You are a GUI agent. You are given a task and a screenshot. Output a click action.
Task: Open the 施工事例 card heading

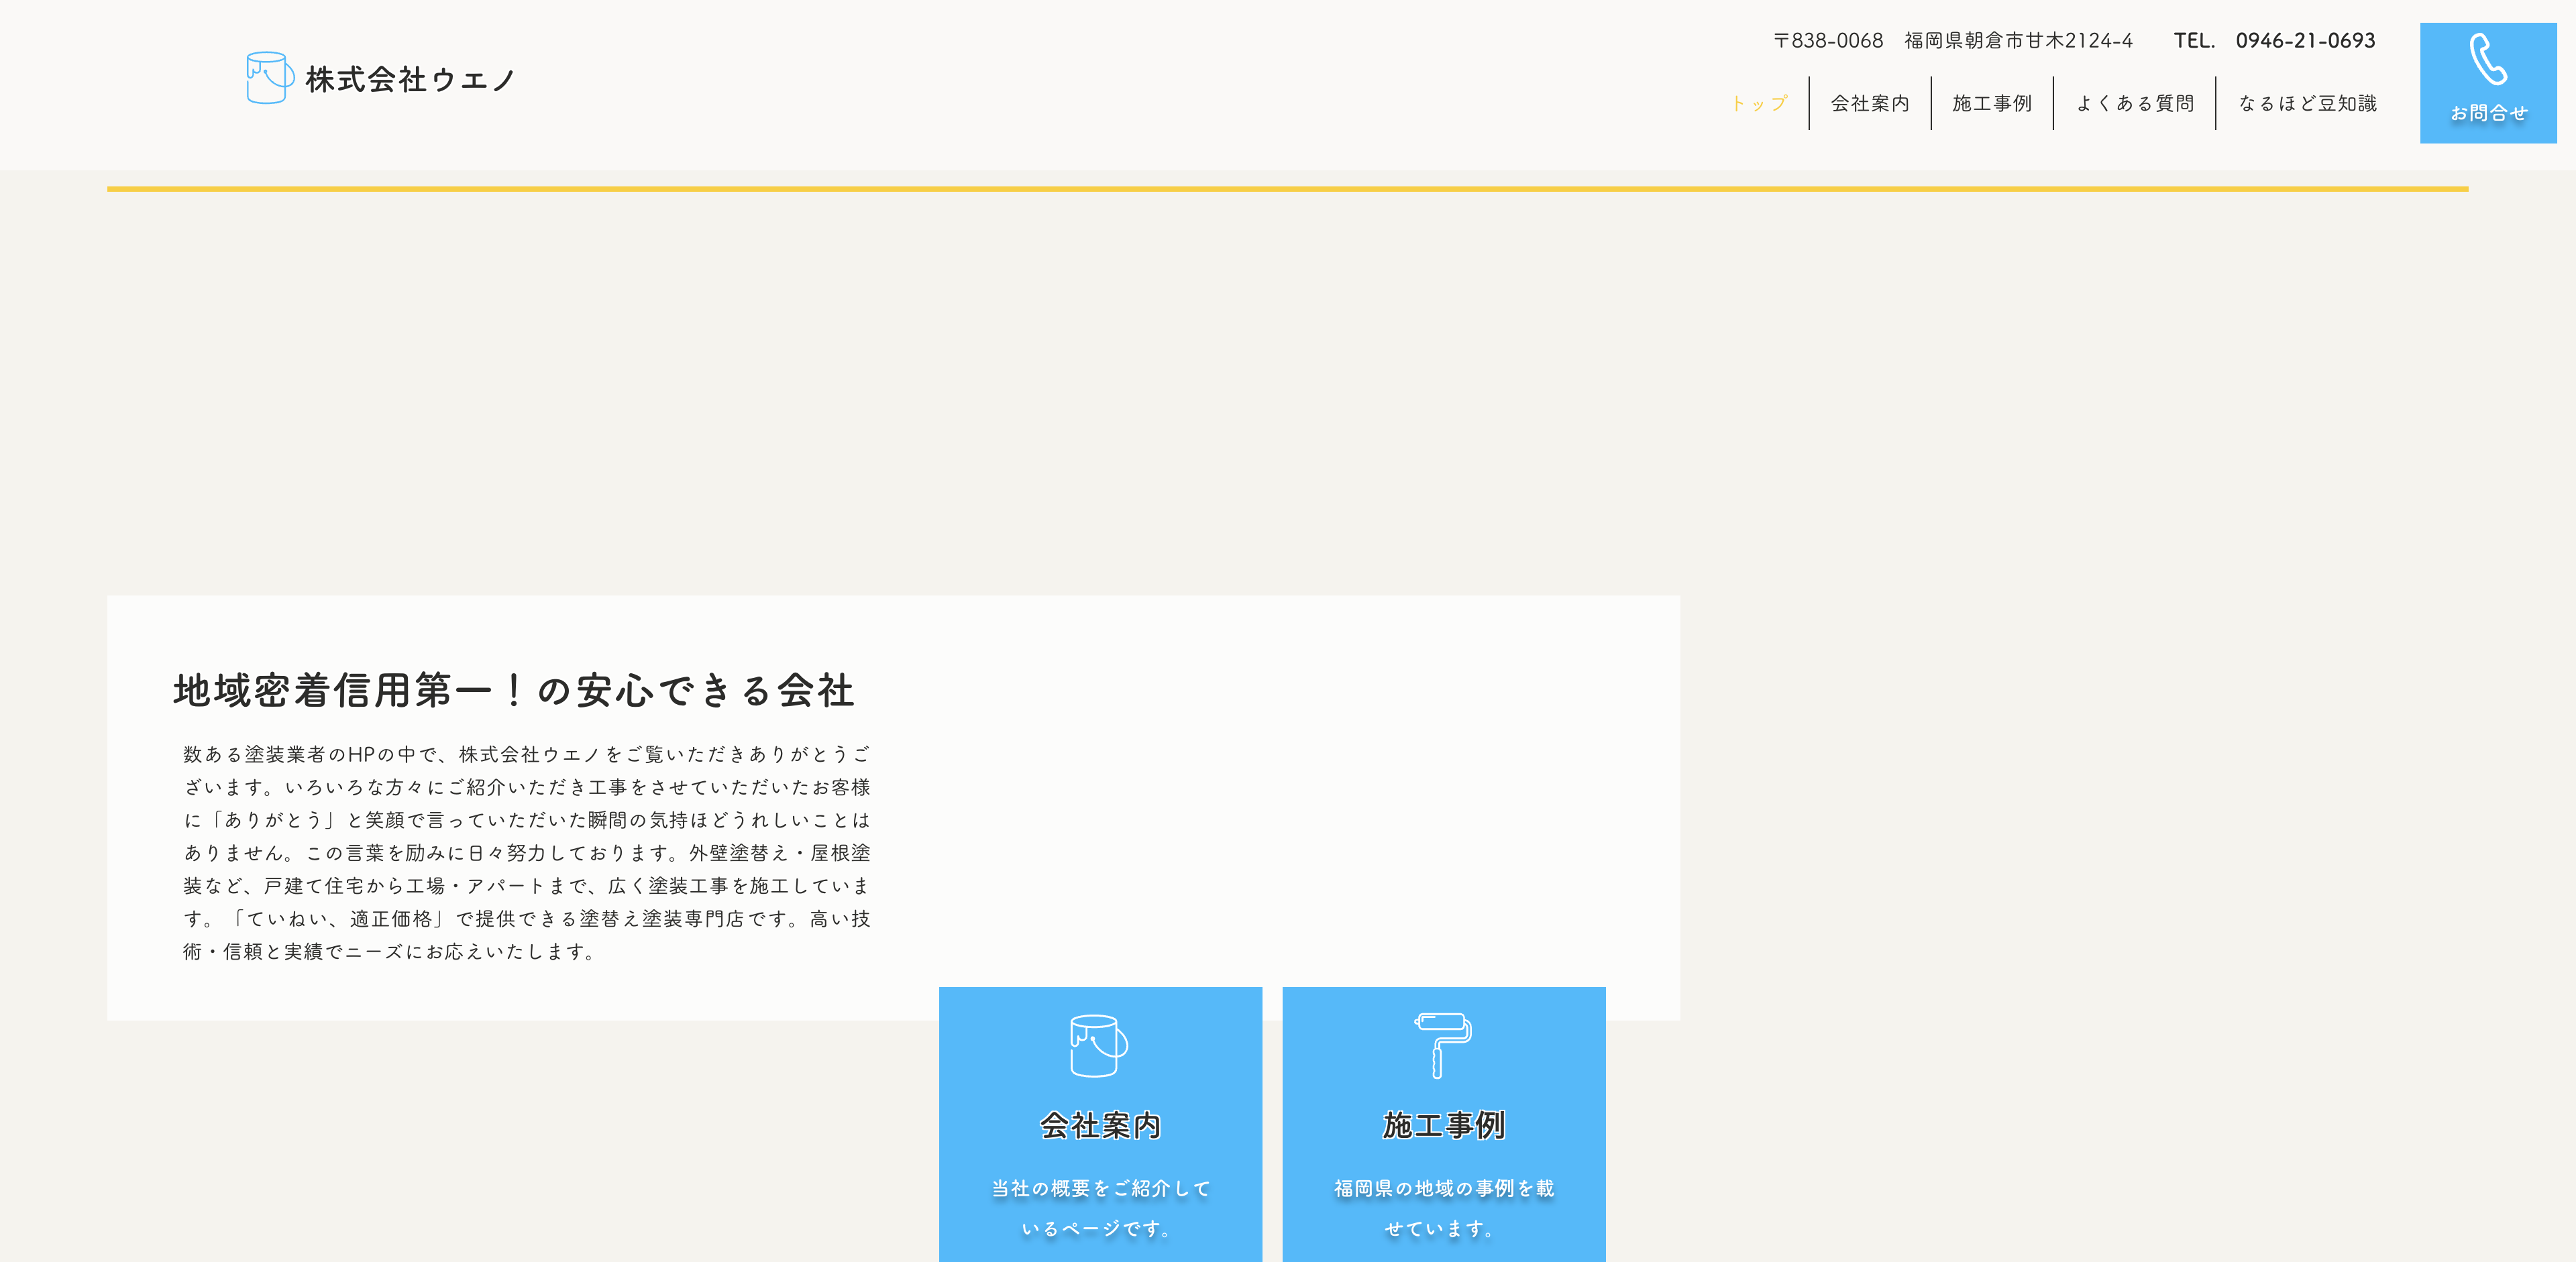[1443, 1125]
